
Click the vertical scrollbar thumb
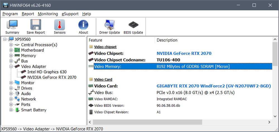pyautogui.click(x=275, y=54)
